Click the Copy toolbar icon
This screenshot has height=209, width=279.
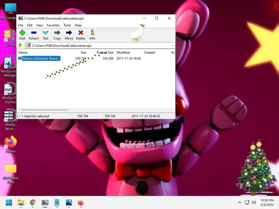pyautogui.click(x=57, y=35)
